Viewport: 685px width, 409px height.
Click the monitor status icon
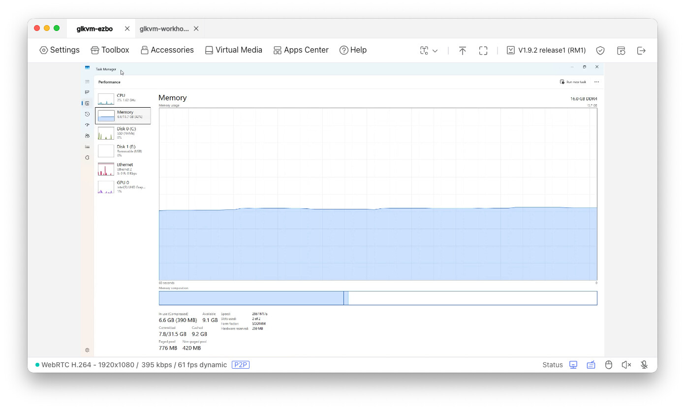(573, 365)
